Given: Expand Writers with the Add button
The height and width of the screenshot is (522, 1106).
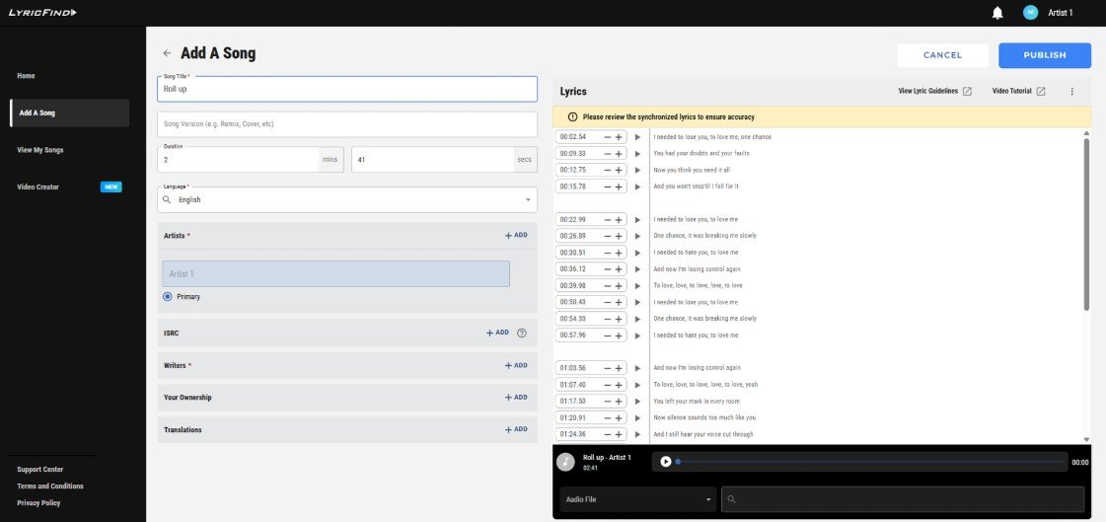Looking at the screenshot, I should point(516,365).
